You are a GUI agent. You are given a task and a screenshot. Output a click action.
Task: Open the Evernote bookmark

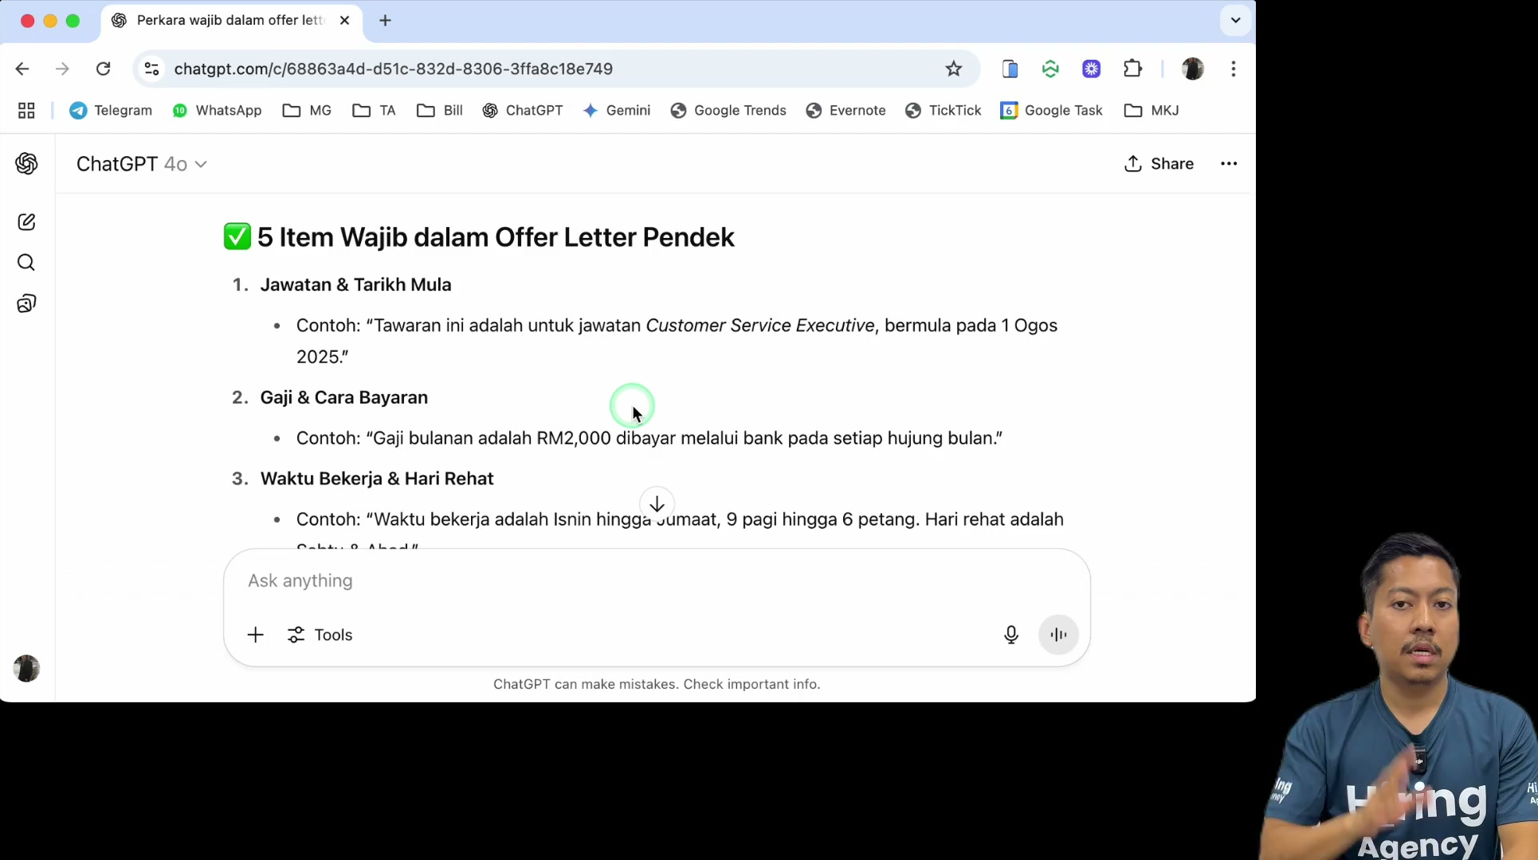pos(846,111)
